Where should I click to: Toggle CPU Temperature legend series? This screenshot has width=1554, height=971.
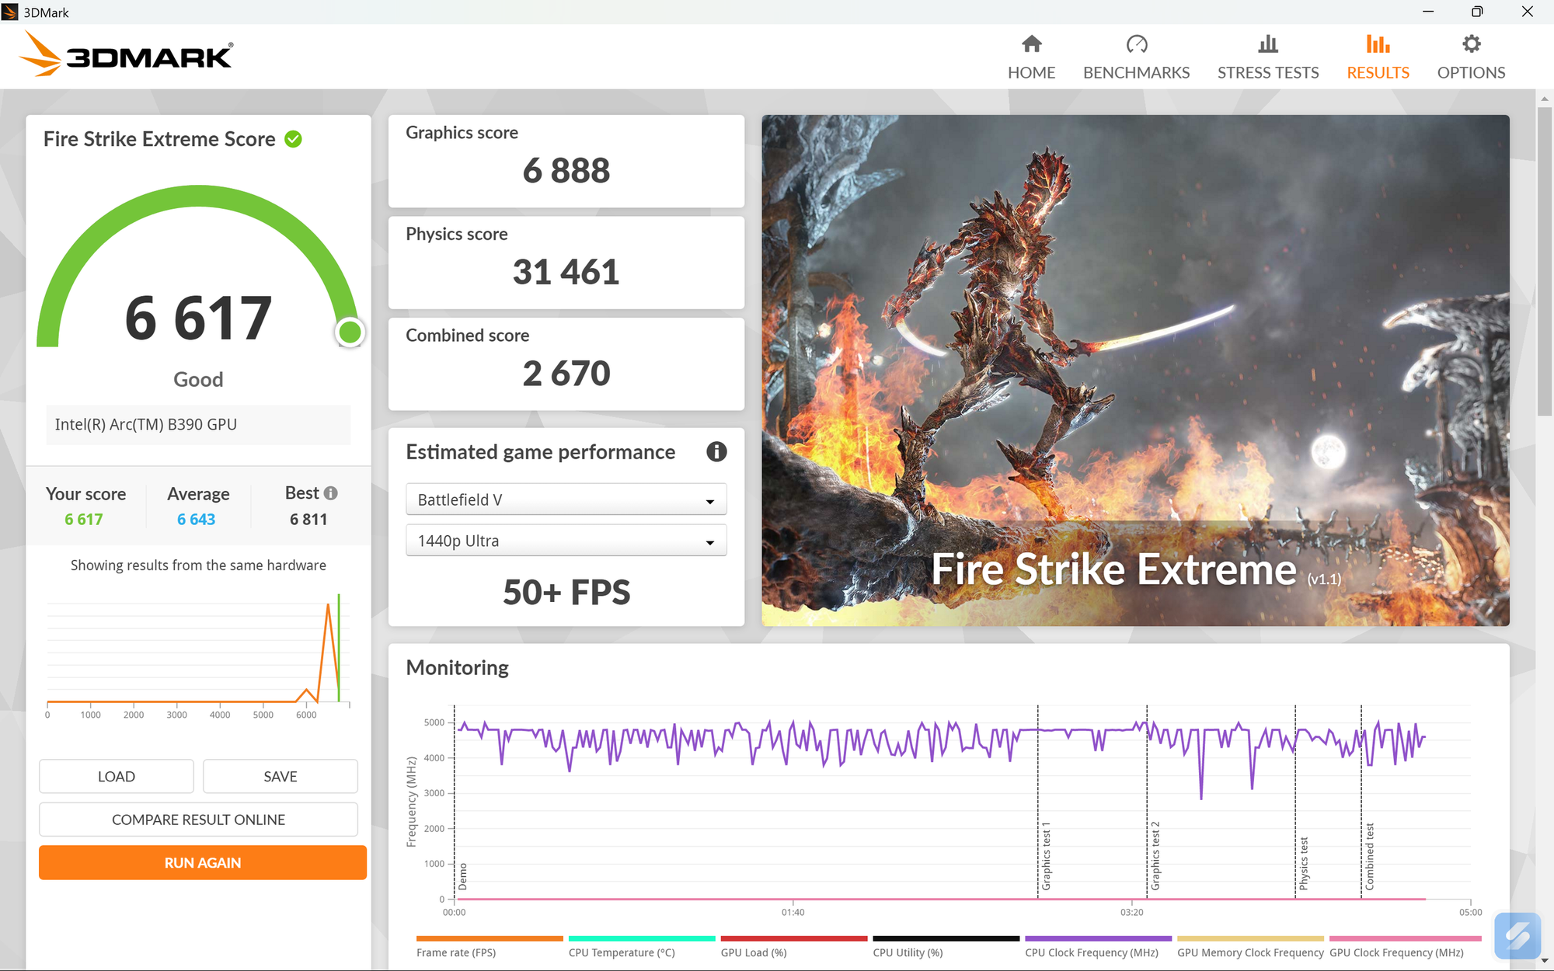pyautogui.click(x=621, y=952)
